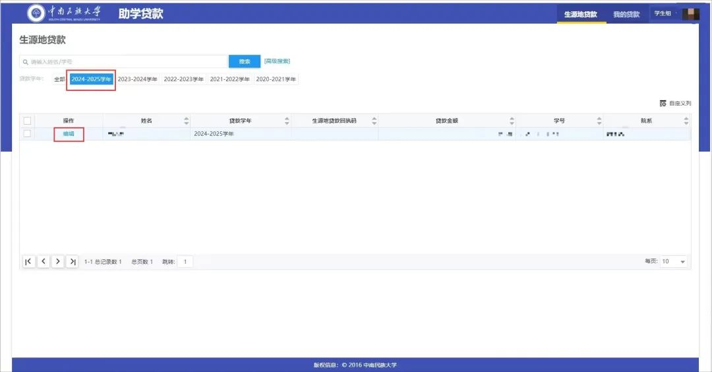
Task: Select the 2023-2024学年 filter tab
Action: [137, 79]
